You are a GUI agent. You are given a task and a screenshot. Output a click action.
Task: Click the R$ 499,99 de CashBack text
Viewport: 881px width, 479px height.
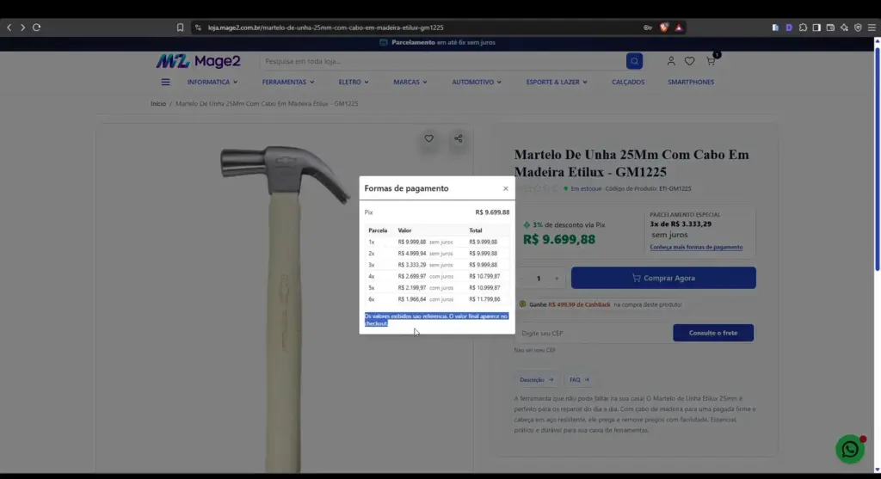pos(579,304)
